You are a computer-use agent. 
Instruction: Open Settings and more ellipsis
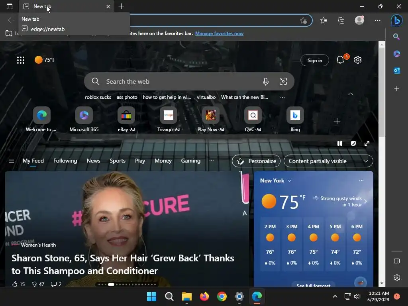378,20
